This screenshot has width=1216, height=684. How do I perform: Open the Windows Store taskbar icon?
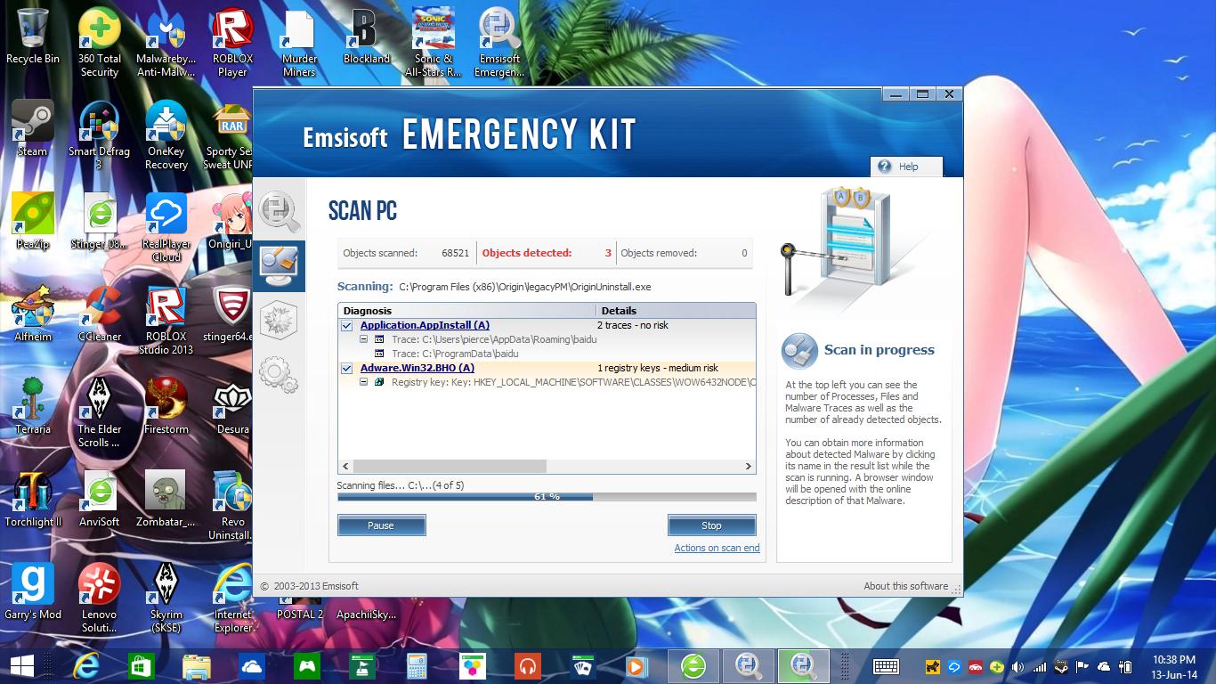point(141,665)
